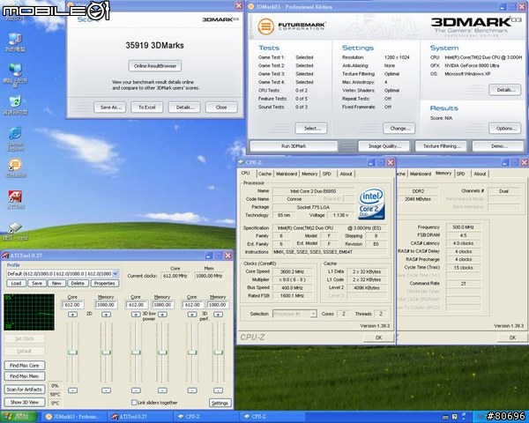Viewport: 529px width, 423px height.
Task: Click OK in rear CPU-Z memory window
Action: pyautogui.click(x=512, y=338)
